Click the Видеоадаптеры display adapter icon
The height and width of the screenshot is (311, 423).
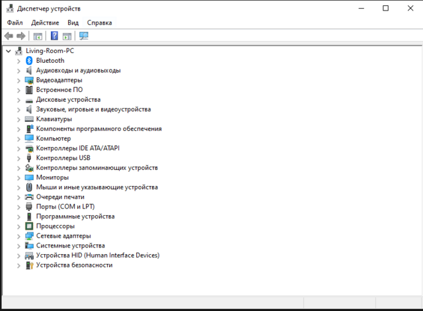[29, 80]
